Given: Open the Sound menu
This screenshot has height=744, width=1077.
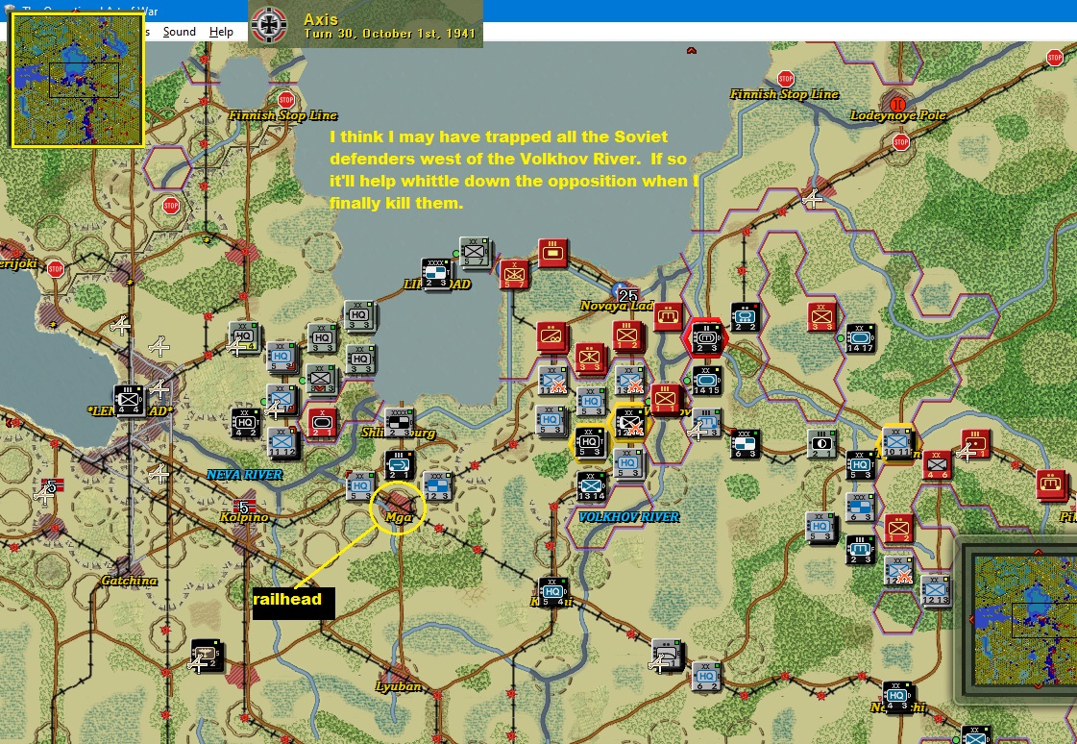Looking at the screenshot, I should [x=180, y=32].
